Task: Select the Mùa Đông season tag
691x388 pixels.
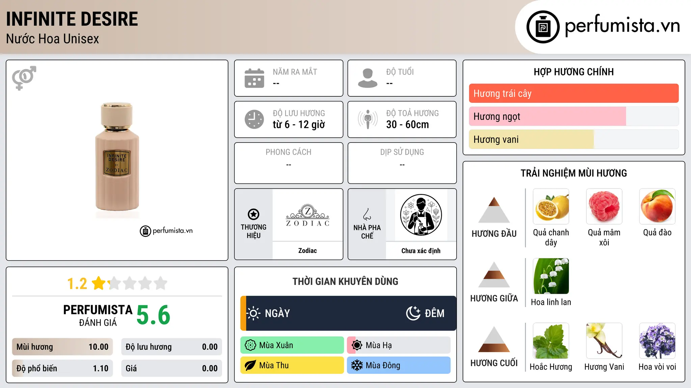Action: 399,365
